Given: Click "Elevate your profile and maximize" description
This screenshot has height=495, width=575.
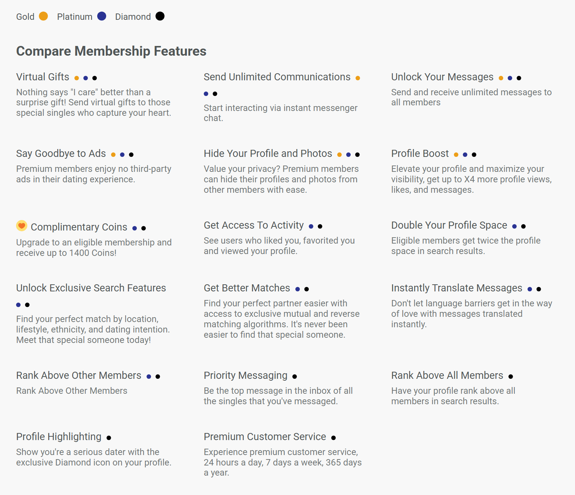Looking at the screenshot, I should pyautogui.click(x=471, y=179).
